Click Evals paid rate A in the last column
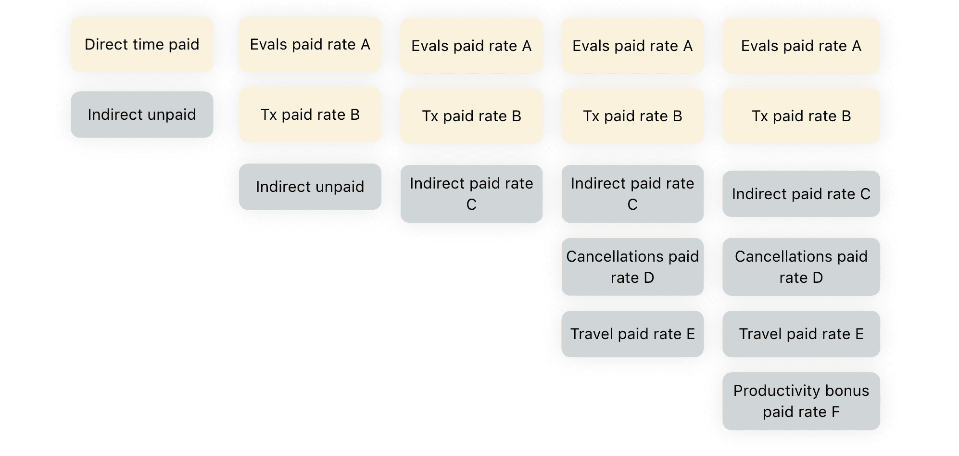The width and height of the screenshot is (959, 456). pos(801,46)
